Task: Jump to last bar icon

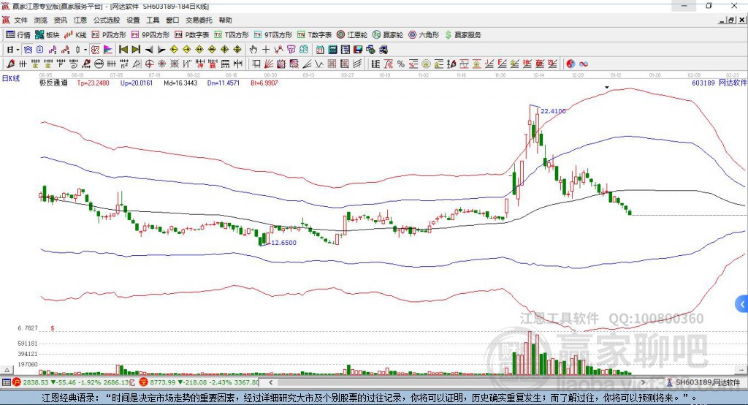Action: pos(136,50)
